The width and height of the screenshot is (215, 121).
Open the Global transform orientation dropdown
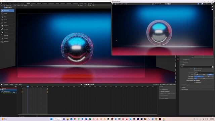pyautogui.click(x=81, y=5)
